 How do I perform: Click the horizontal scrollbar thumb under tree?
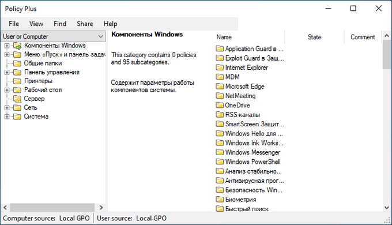pyautogui.click(x=52, y=208)
